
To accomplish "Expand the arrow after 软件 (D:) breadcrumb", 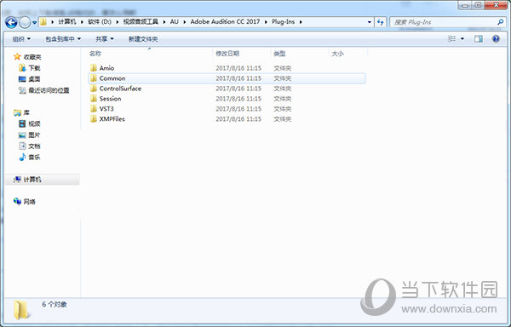I will point(118,22).
